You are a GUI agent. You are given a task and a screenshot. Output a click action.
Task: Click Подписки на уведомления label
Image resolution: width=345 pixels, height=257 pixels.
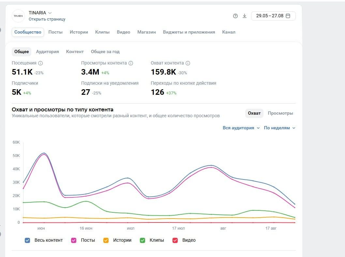[x=110, y=83]
